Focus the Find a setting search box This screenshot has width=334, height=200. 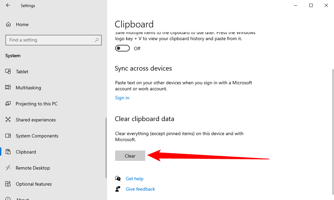pyautogui.click(x=50, y=40)
